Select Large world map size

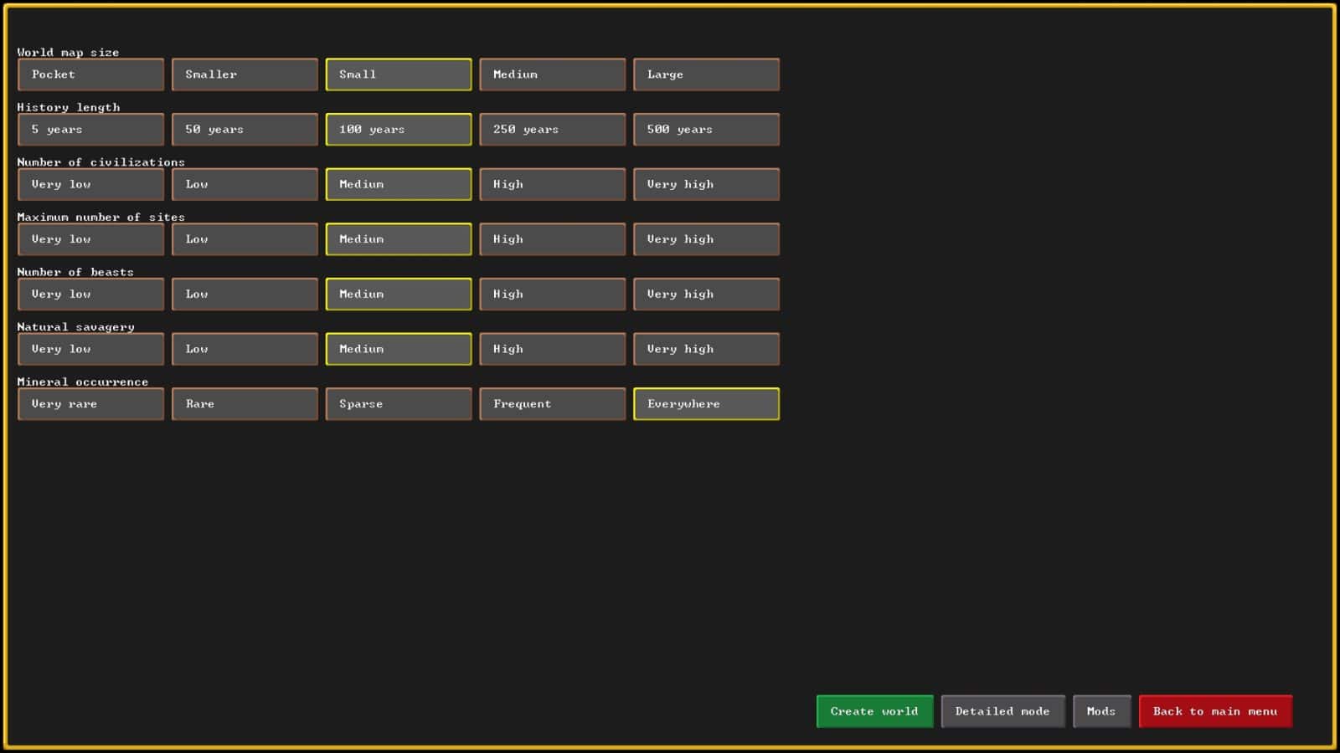[x=706, y=74]
